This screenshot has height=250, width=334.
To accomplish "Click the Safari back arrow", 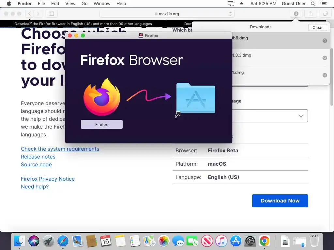I will pos(29,14).
